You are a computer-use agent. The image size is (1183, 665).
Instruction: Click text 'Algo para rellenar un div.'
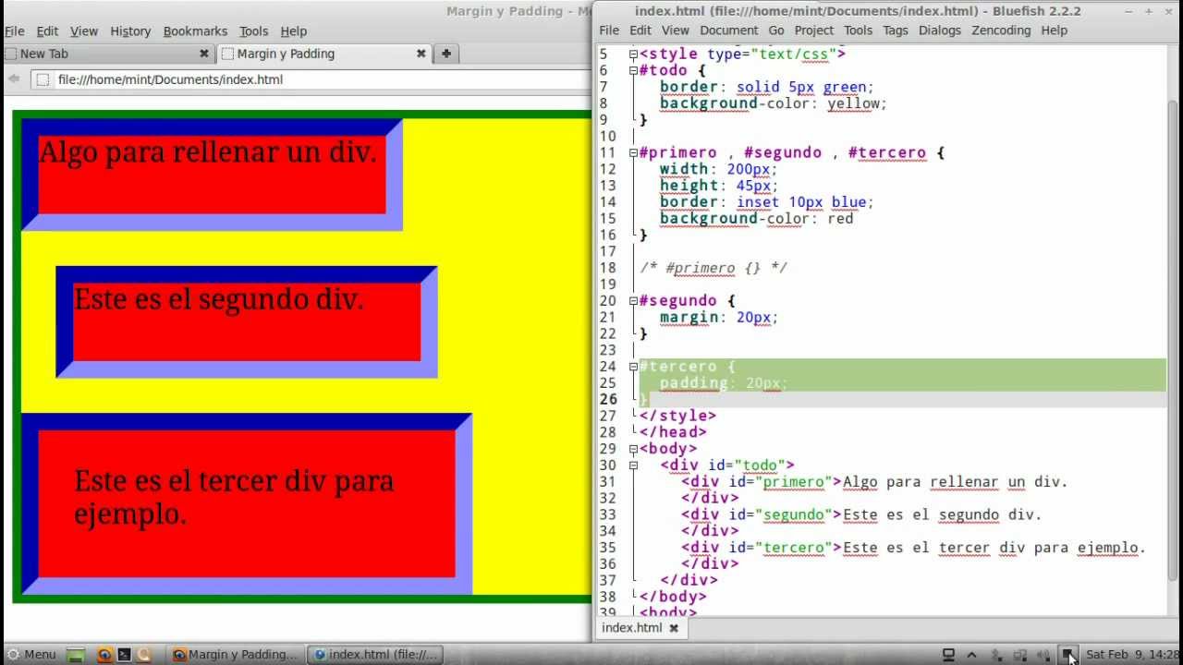(208, 151)
